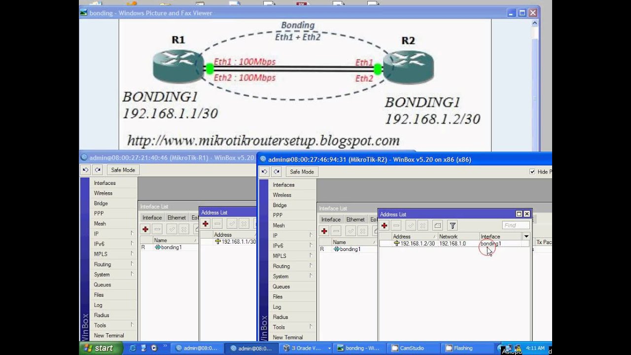Click the redo icon in the MikroTik-R2 window
Image resolution: width=631 pixels, height=355 pixels.
tap(277, 172)
